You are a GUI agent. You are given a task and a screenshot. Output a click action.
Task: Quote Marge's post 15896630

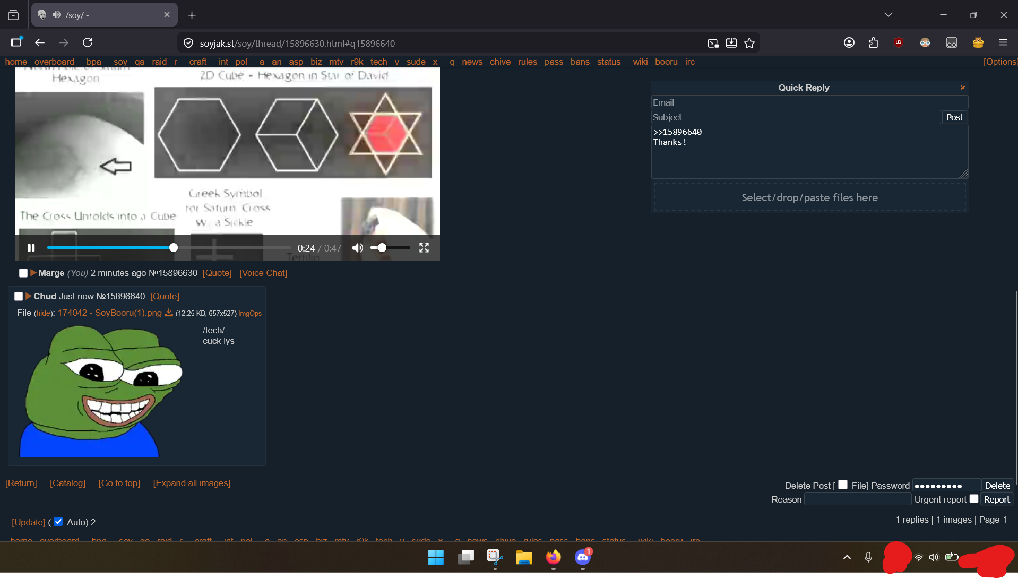pyautogui.click(x=217, y=273)
